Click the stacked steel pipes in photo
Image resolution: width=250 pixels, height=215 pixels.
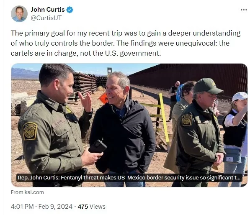click(85, 85)
